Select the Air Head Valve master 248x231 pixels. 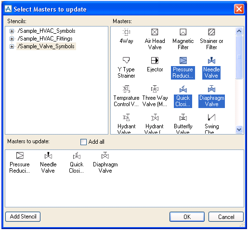[x=155, y=39]
